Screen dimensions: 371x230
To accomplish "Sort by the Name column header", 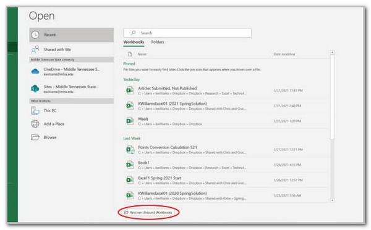I will 142,54.
